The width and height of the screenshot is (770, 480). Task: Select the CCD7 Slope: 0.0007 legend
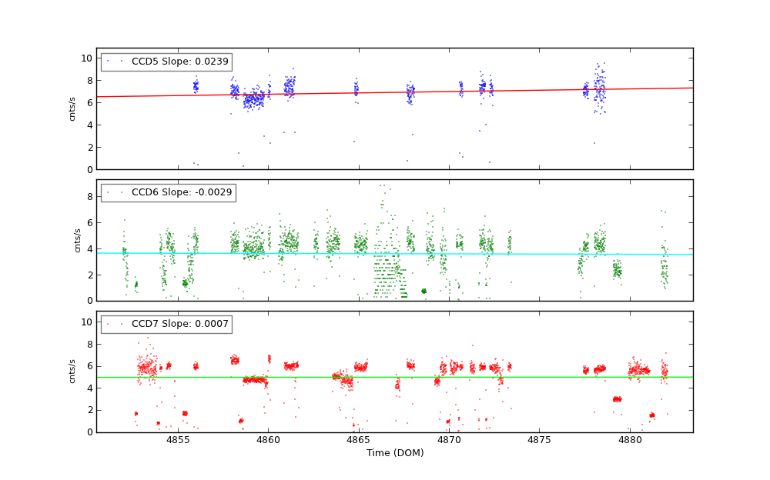click(x=166, y=324)
